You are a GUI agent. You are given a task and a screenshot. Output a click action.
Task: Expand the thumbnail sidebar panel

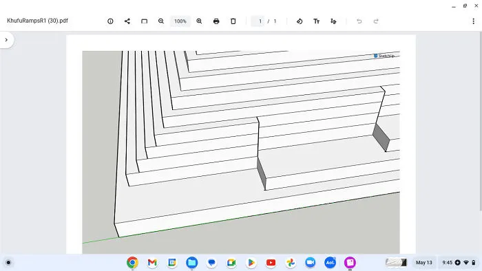pos(6,40)
